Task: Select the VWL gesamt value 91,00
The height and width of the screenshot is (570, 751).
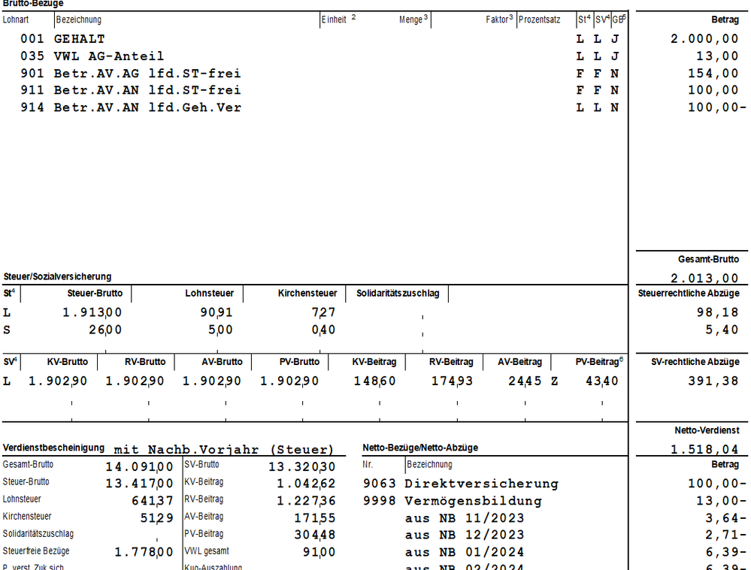Action: click(x=319, y=552)
